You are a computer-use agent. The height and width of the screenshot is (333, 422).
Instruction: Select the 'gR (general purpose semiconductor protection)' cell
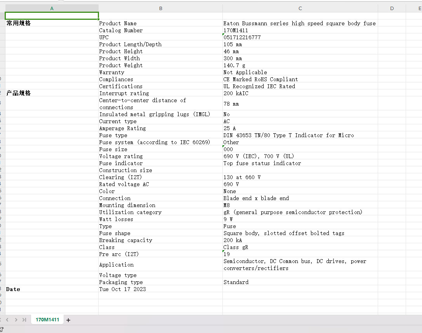300,212
